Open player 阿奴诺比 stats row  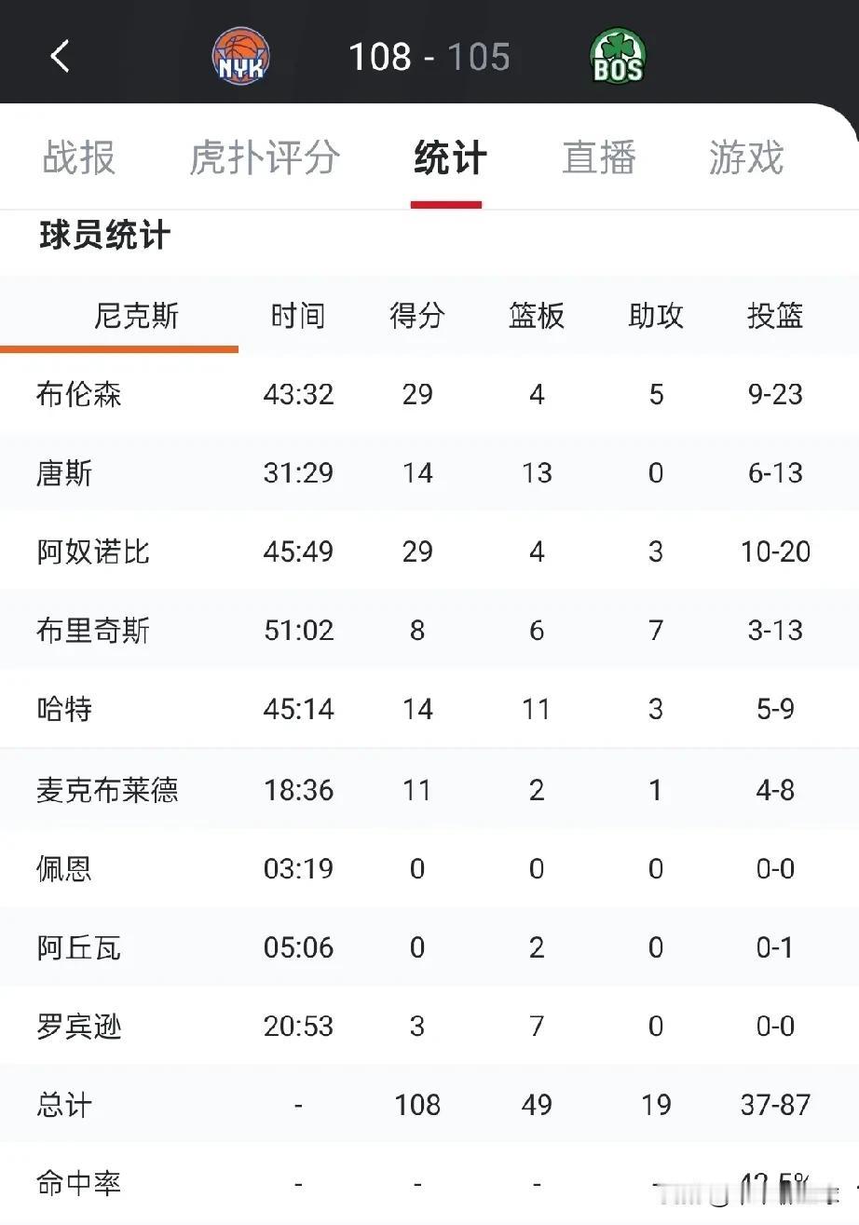(x=429, y=552)
